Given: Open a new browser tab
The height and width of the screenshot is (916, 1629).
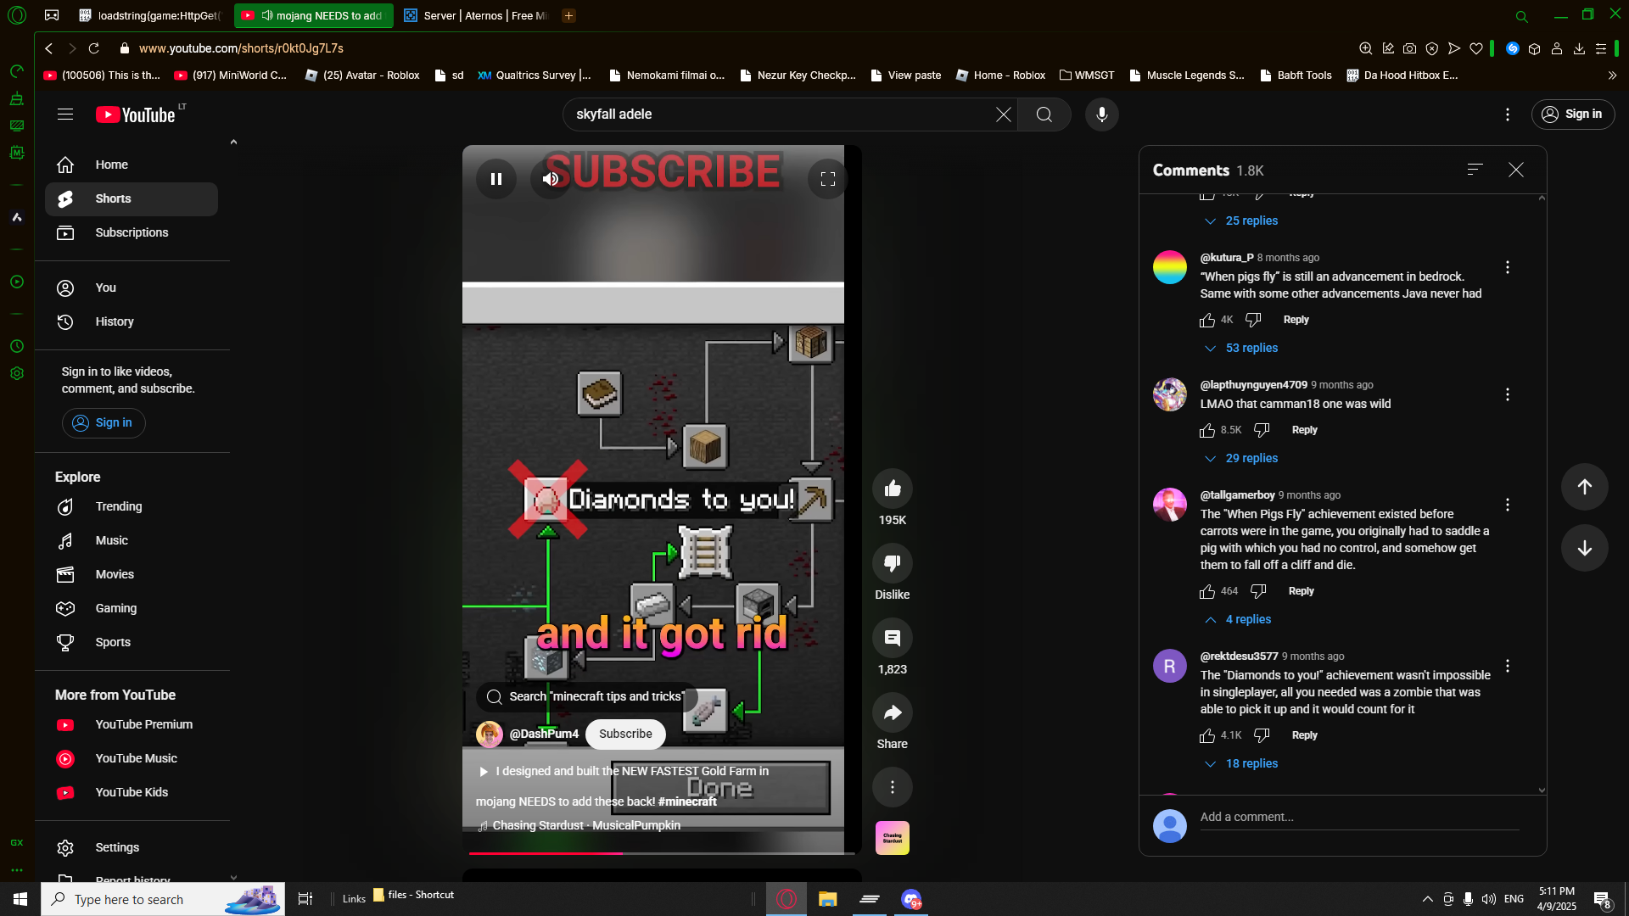Looking at the screenshot, I should coord(569,15).
